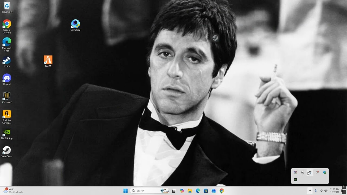Click the highlighted tray icon beside Discord

pos(310,173)
